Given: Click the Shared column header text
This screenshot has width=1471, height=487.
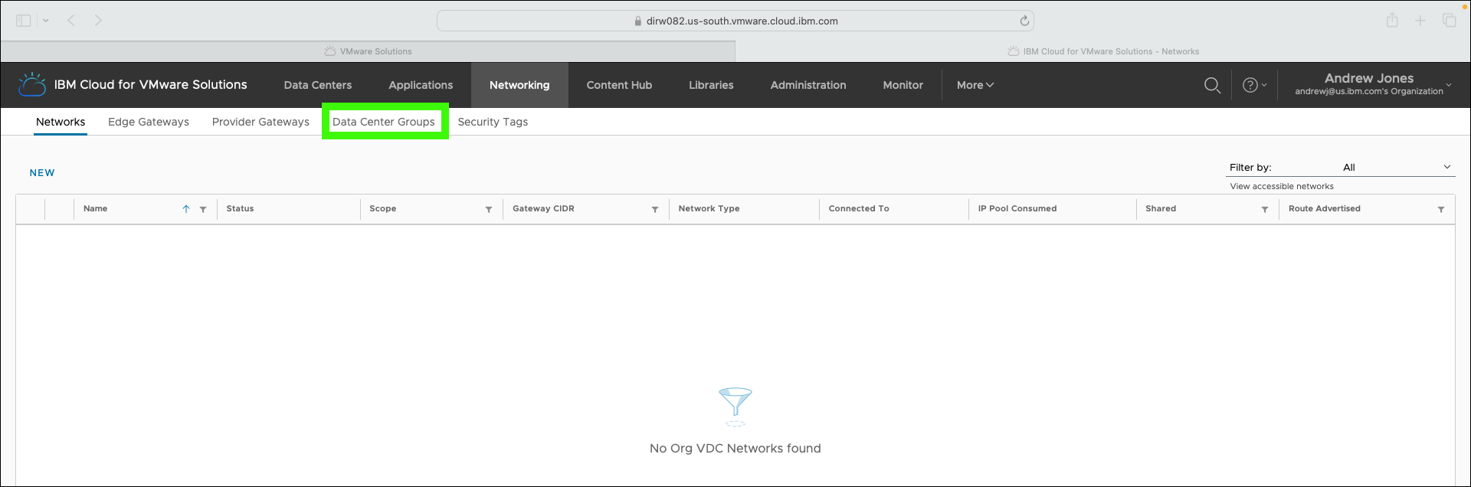Looking at the screenshot, I should pyautogui.click(x=1161, y=208).
